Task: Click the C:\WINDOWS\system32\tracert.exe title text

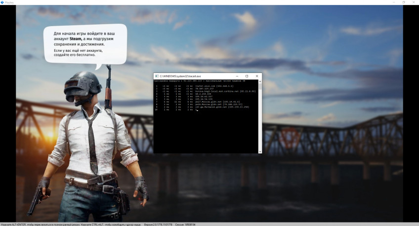Action: [x=180, y=76]
